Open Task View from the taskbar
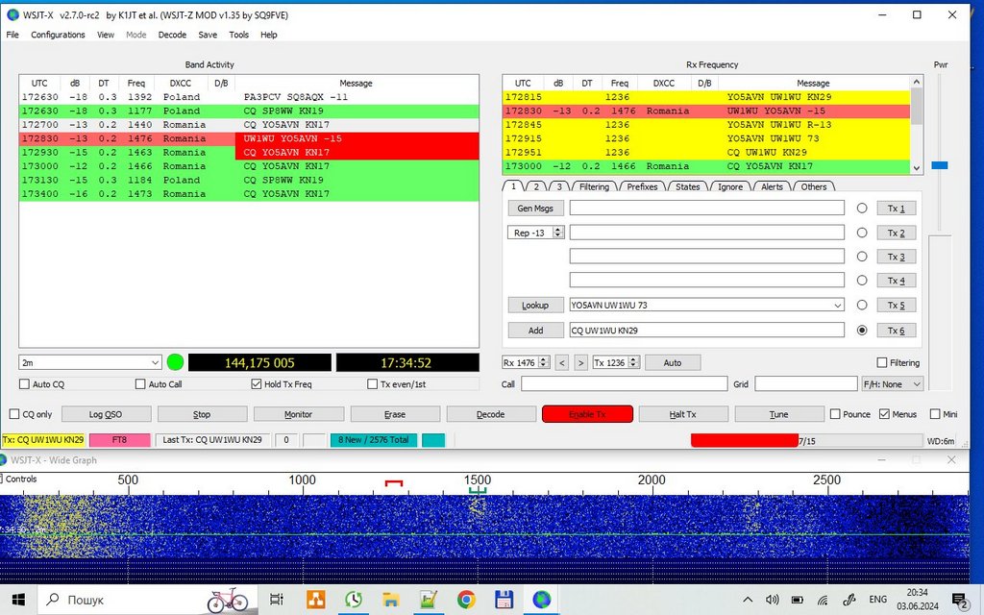Viewport: 984px width, 615px height. (x=276, y=600)
